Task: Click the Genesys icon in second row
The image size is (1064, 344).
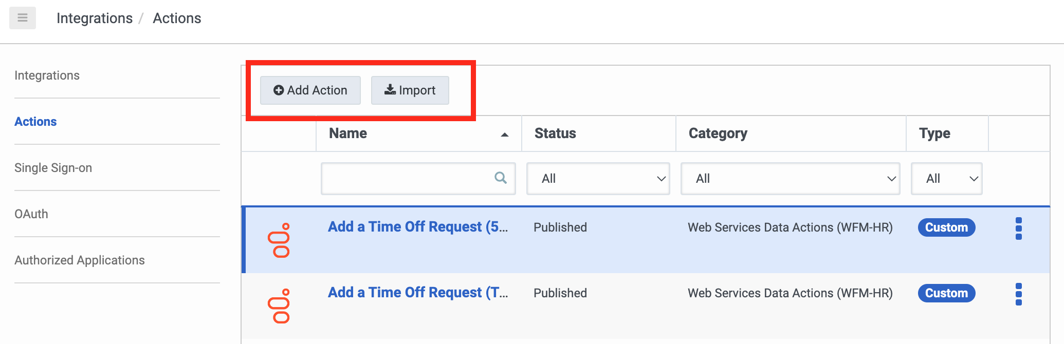Action: pos(279,306)
